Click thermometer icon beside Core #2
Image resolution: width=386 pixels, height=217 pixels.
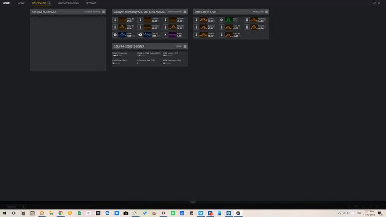tap(196, 27)
